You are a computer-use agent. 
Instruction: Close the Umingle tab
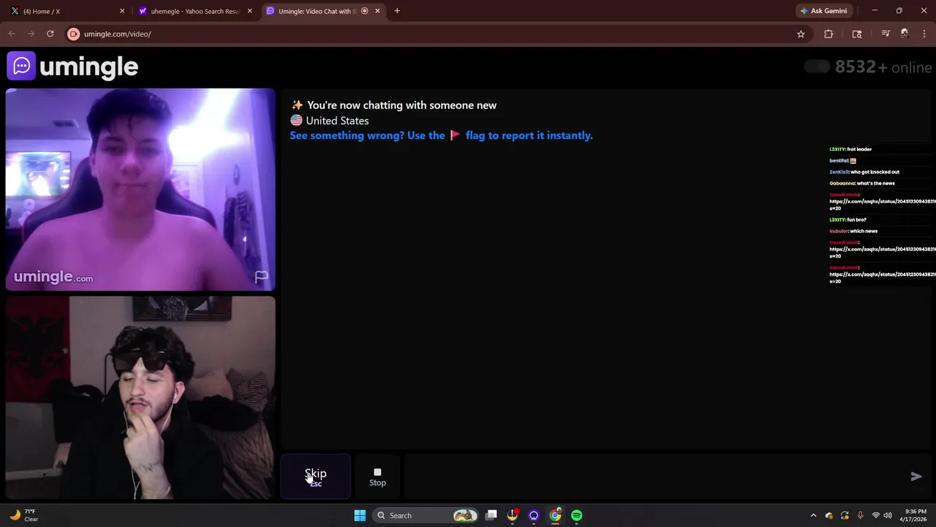click(x=377, y=11)
